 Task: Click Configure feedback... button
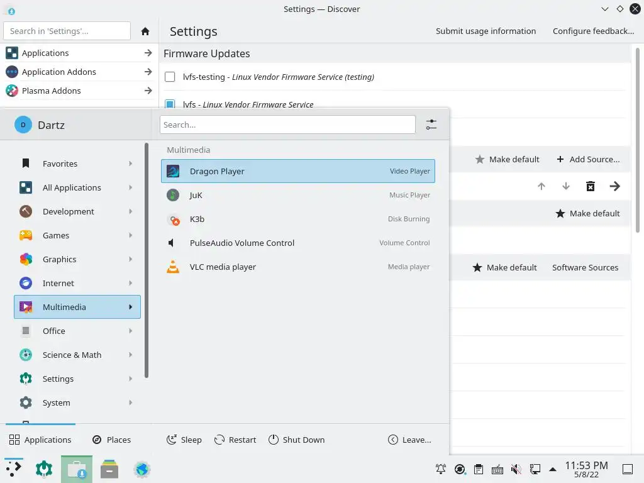(593, 31)
